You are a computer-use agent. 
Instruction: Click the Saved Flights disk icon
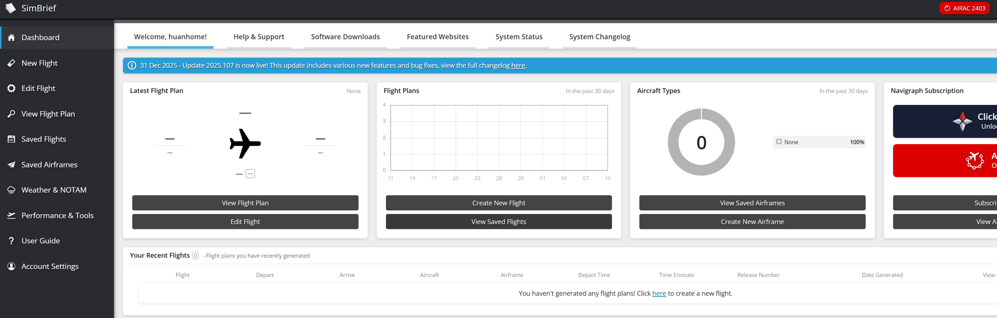click(x=11, y=139)
